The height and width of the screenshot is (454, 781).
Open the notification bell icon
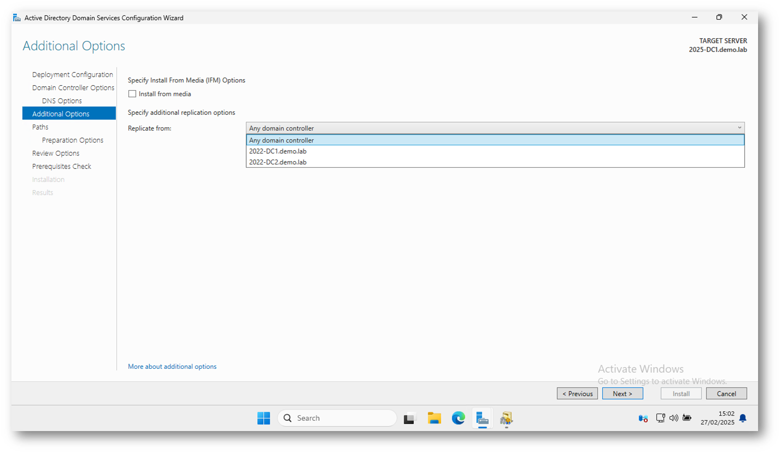(743, 418)
